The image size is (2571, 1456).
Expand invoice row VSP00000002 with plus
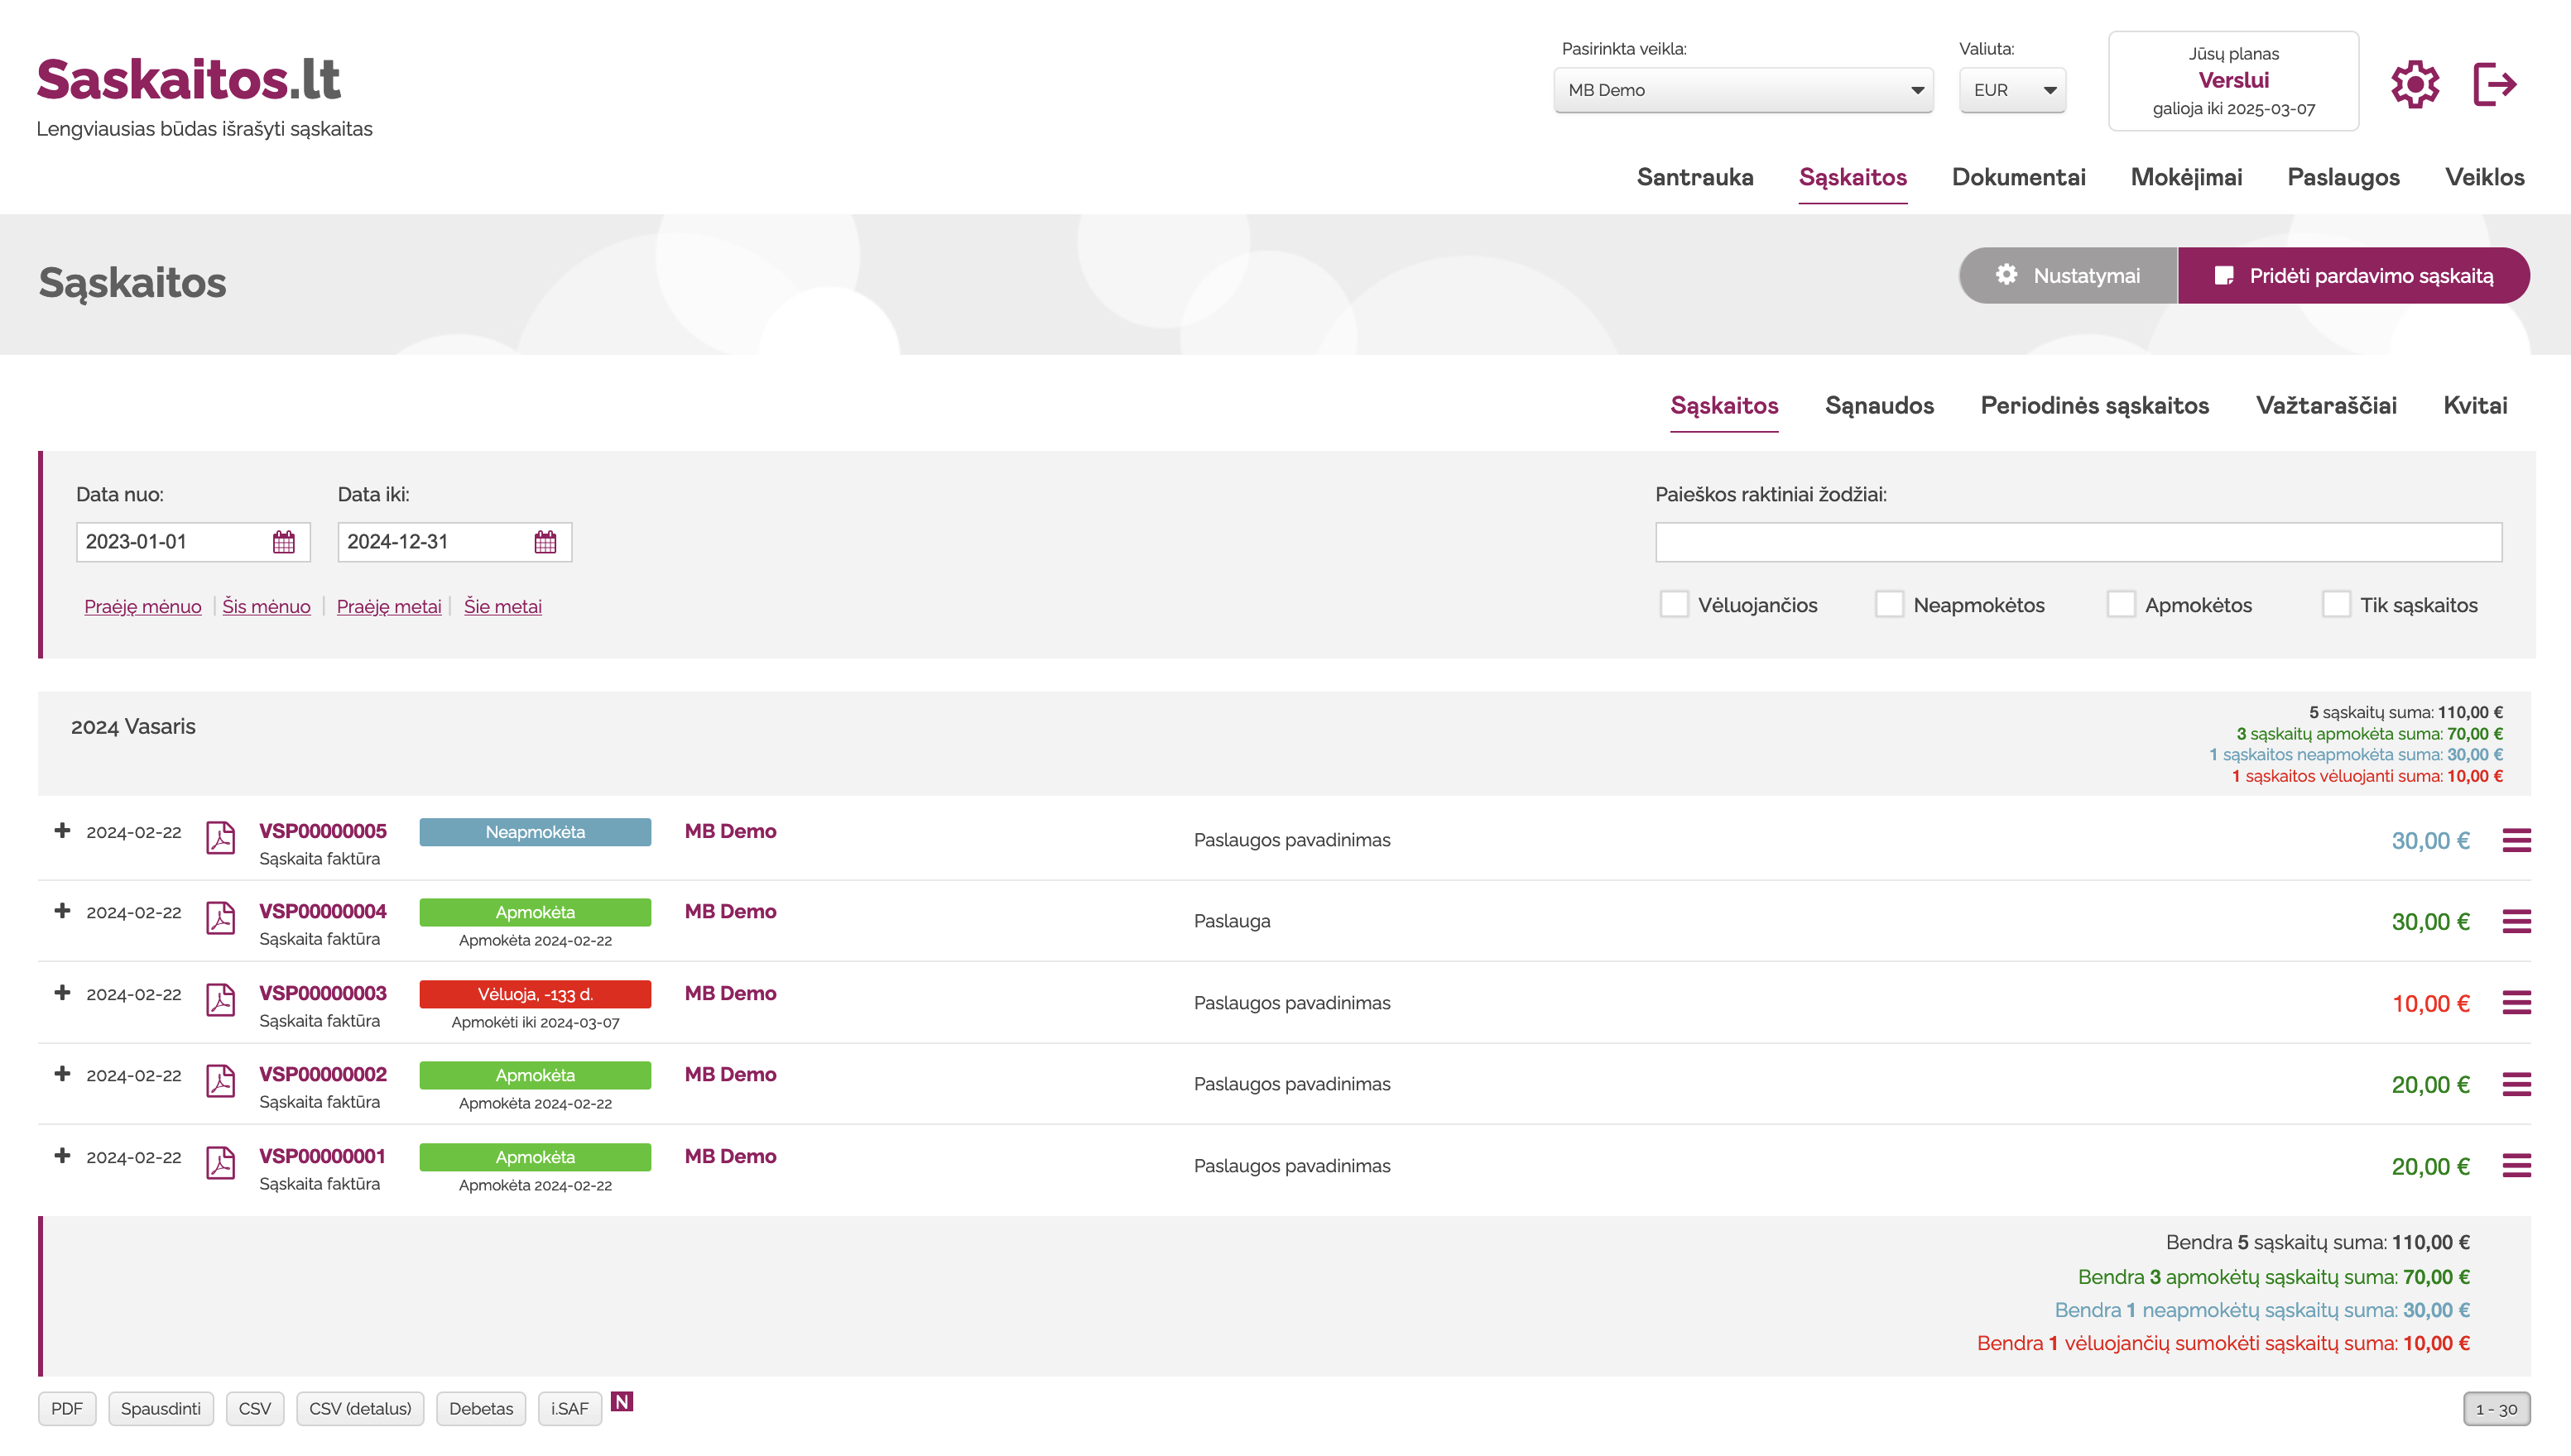click(62, 1074)
